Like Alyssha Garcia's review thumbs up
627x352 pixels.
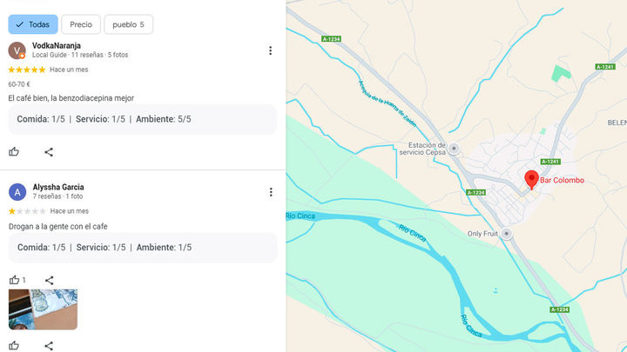pos(14,280)
